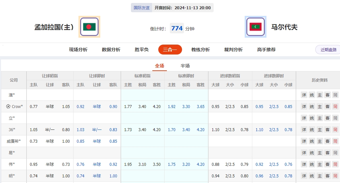340x183 pixels.
Task: Click the soccer ball icon beside Crow*
Action: [x=8, y=107]
